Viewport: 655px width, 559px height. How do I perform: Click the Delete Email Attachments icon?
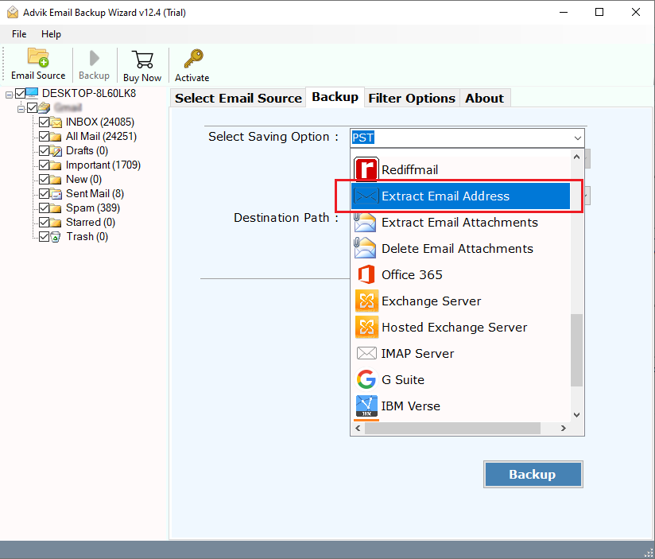(365, 249)
